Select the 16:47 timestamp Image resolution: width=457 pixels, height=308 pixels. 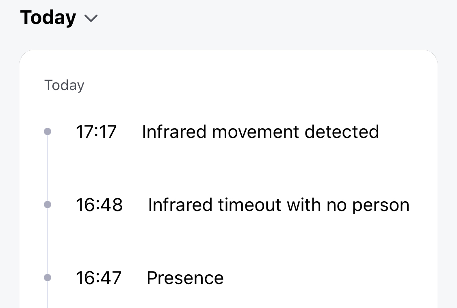coord(99,278)
